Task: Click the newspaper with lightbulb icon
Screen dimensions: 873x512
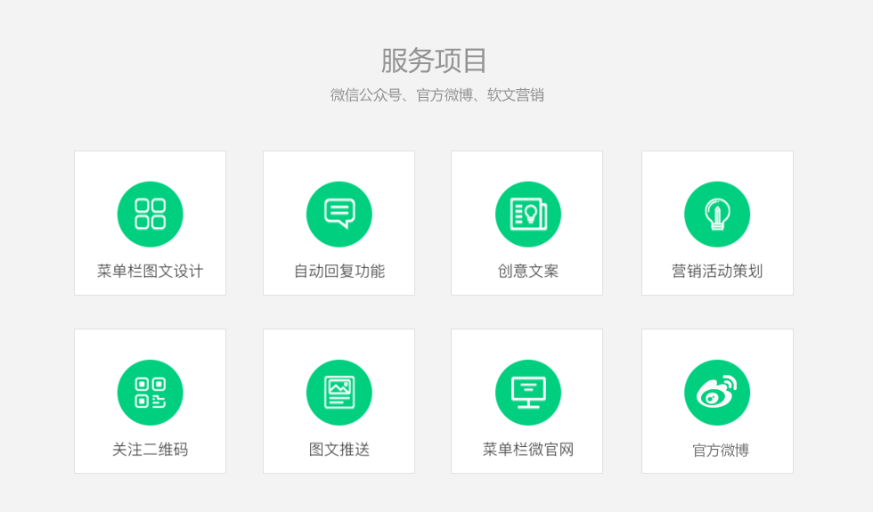Action: pos(527,215)
